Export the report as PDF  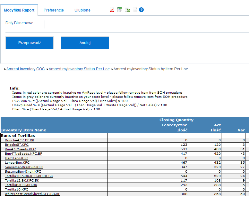[112, 10]
